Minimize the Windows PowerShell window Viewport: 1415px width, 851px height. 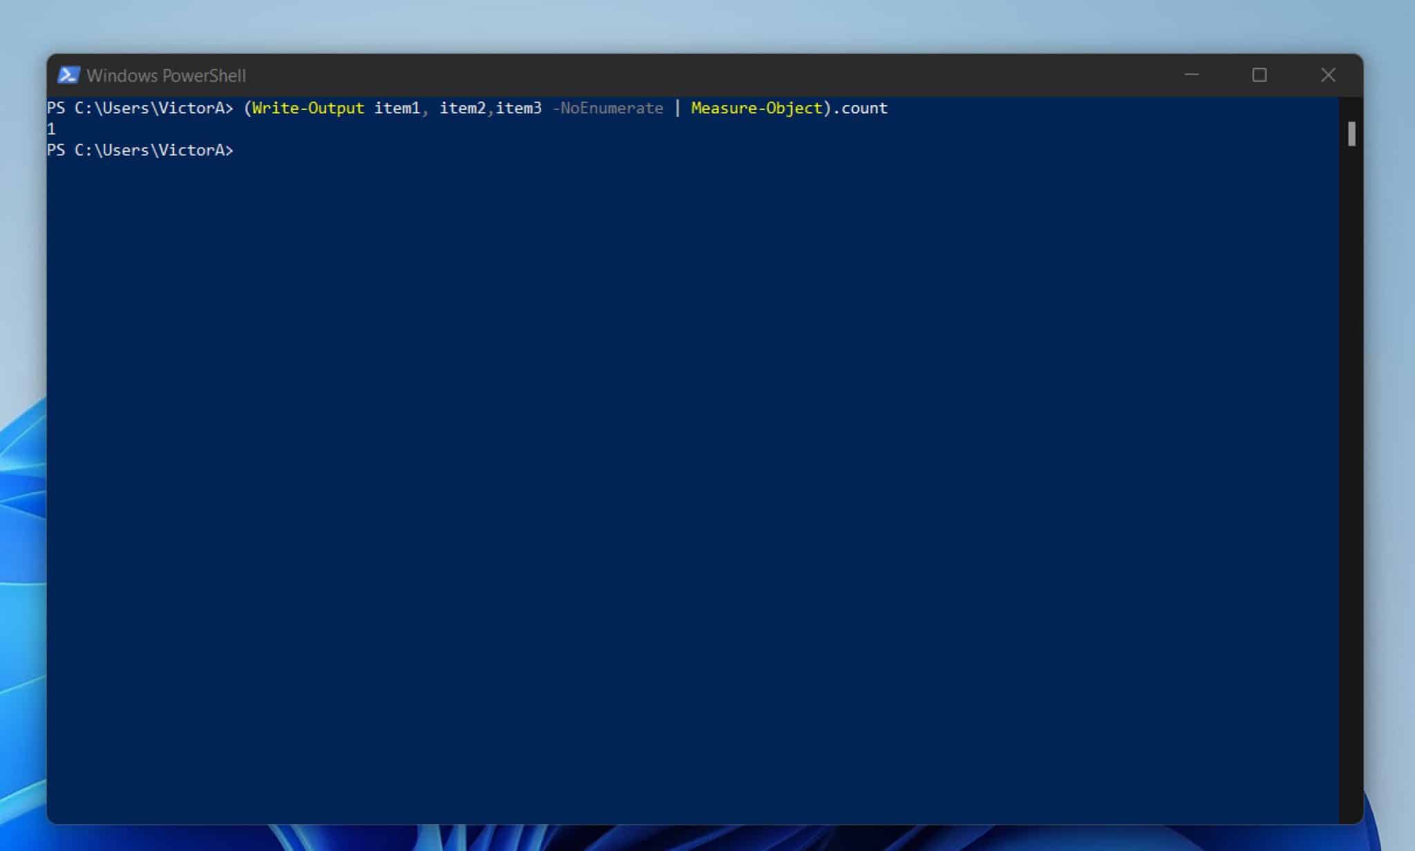coord(1191,75)
